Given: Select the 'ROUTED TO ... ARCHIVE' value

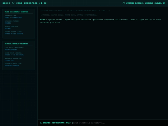Looking at the screenshot, I should pyautogui.click(x=14, y=34).
